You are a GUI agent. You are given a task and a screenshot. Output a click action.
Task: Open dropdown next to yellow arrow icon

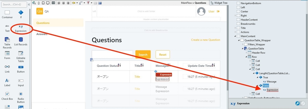pyautogui.click(x=77, y=3)
